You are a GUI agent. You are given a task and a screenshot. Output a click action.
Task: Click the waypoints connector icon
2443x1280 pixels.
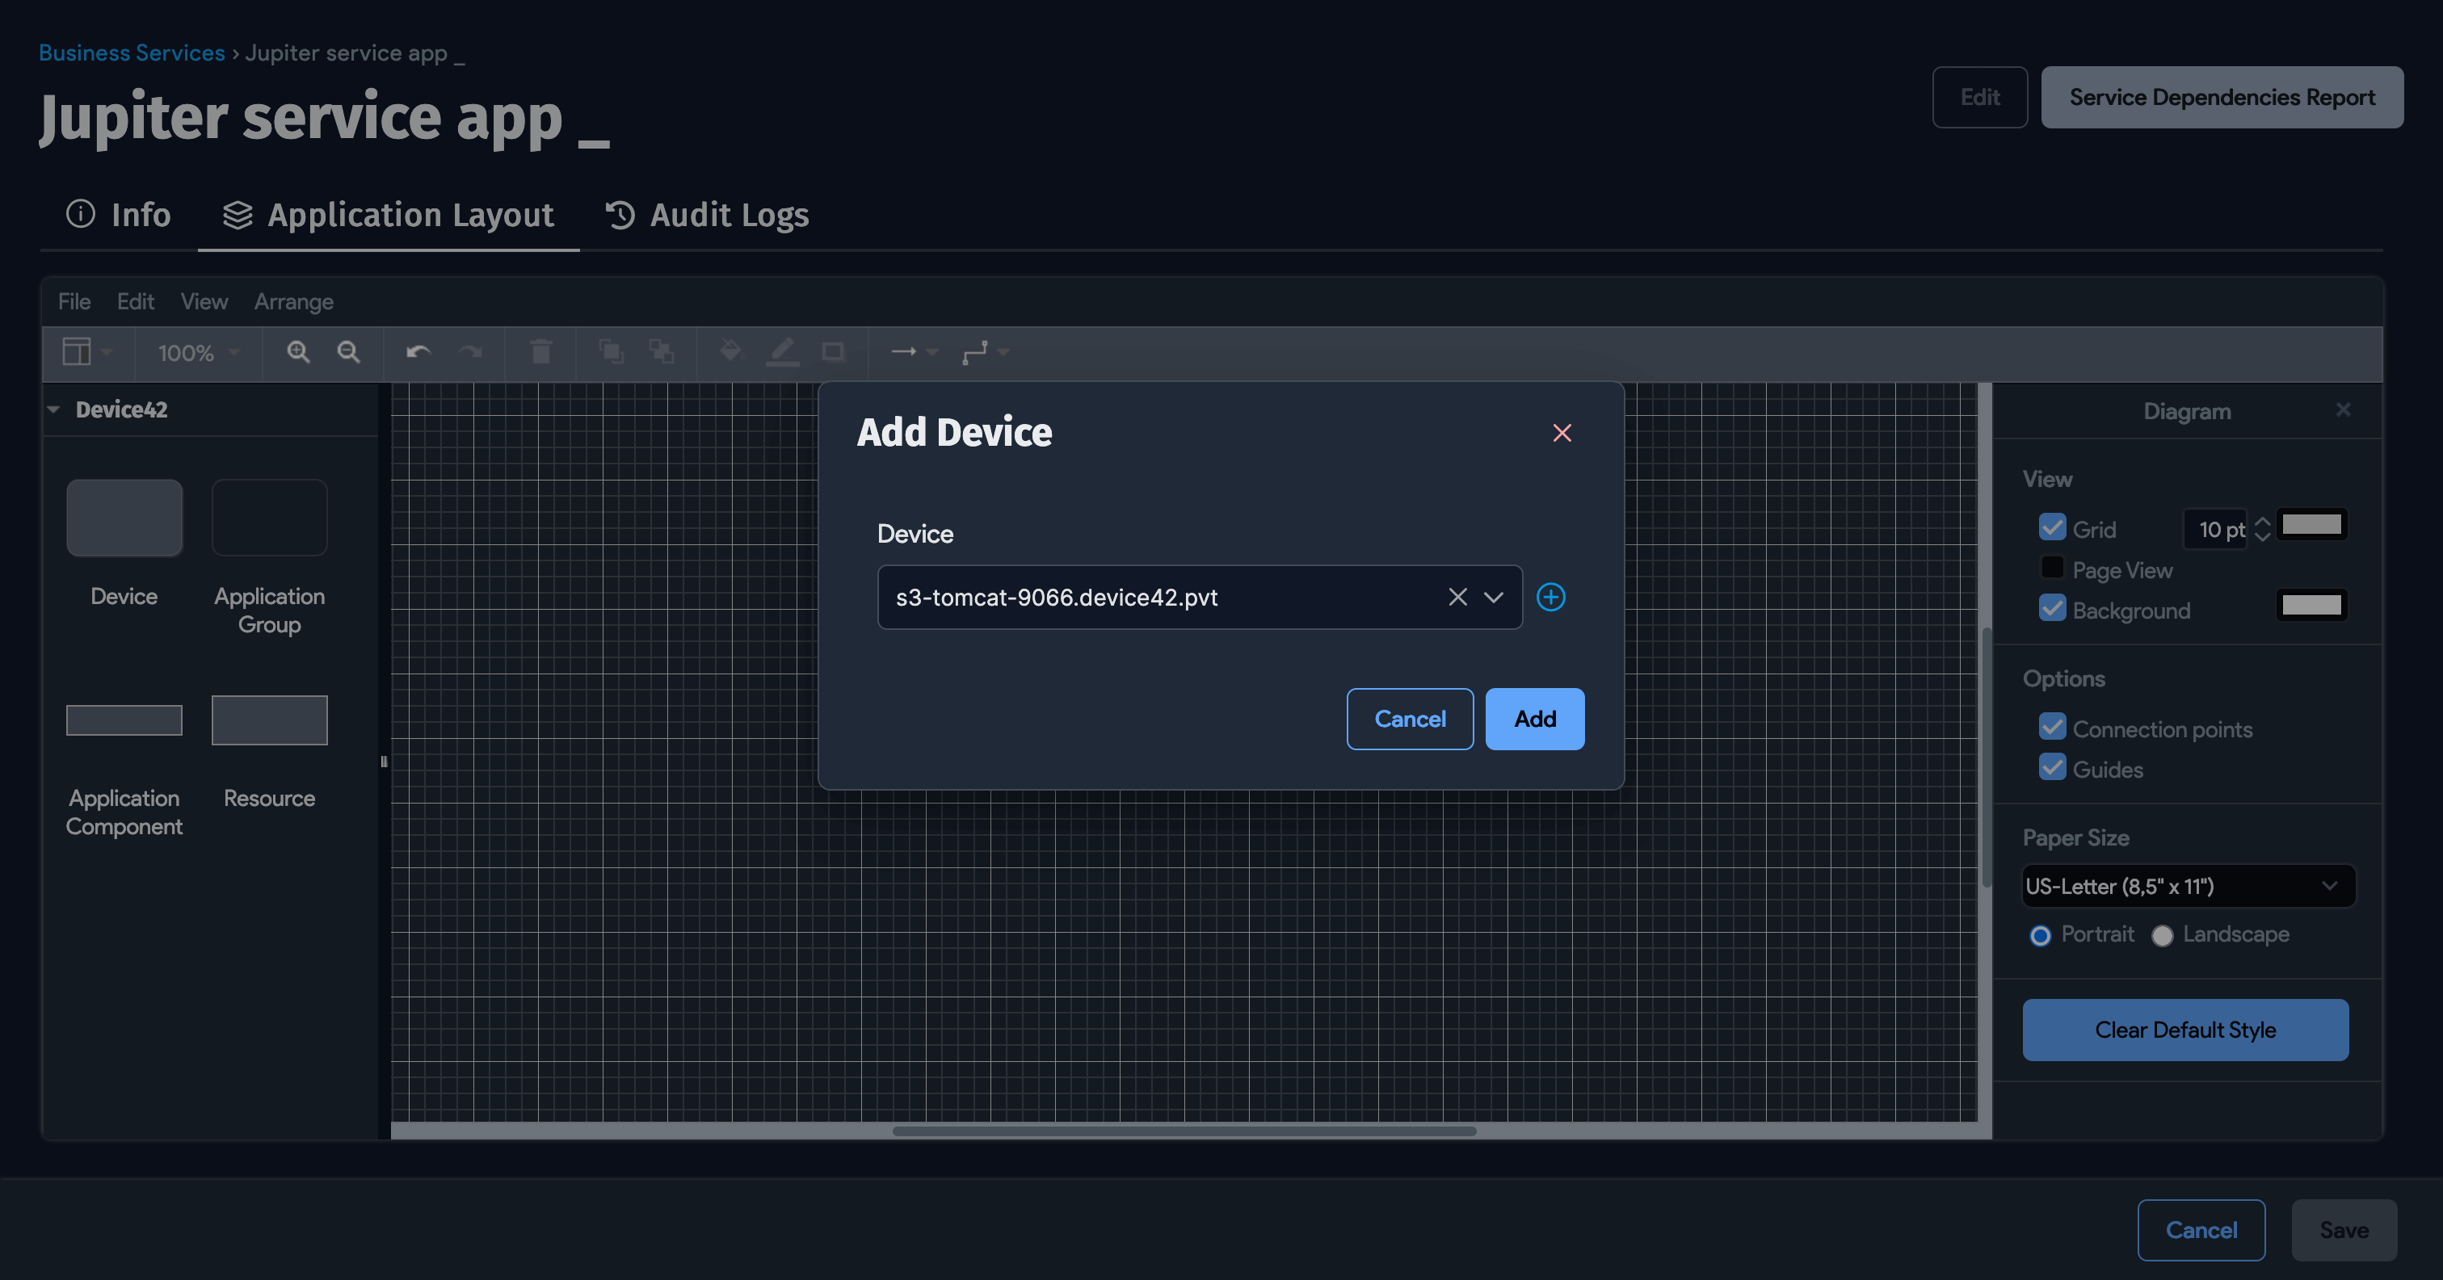pyautogui.click(x=975, y=352)
